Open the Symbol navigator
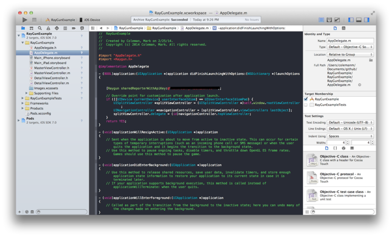Image resolution: width=392 pixels, height=237 pixels. [x=31, y=28]
